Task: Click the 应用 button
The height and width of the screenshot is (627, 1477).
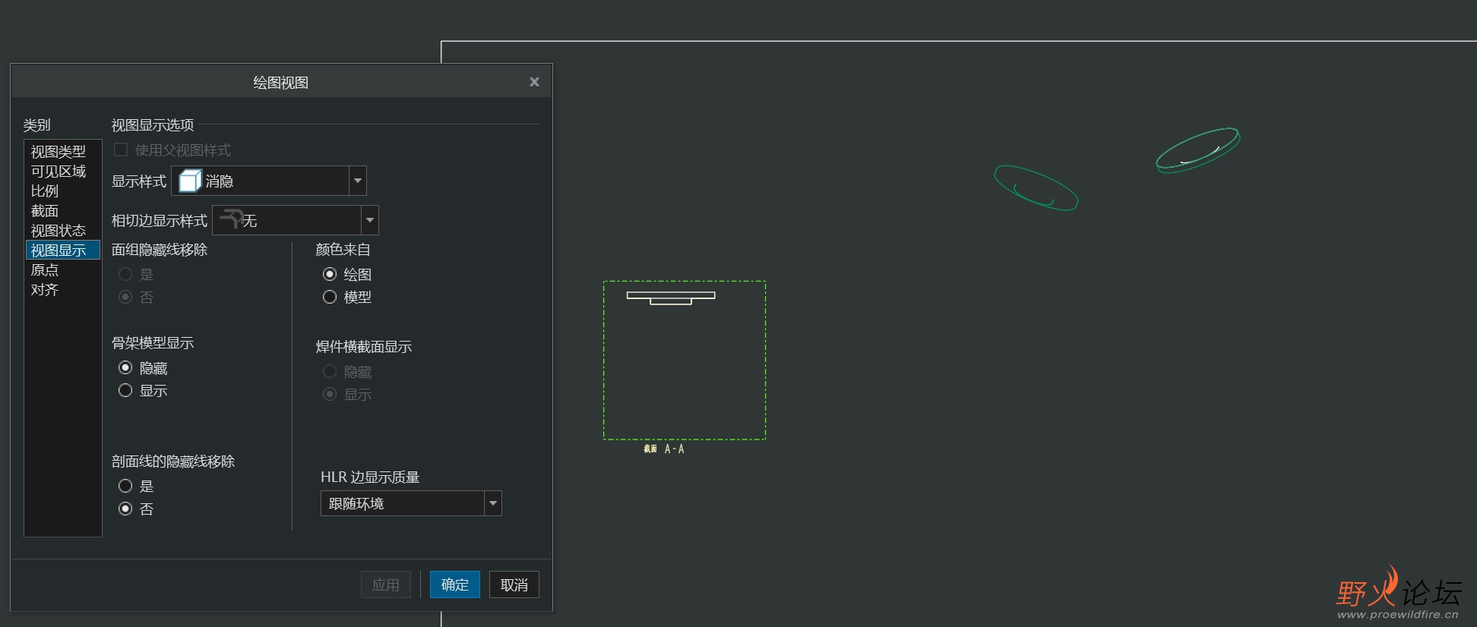Action: click(x=386, y=584)
